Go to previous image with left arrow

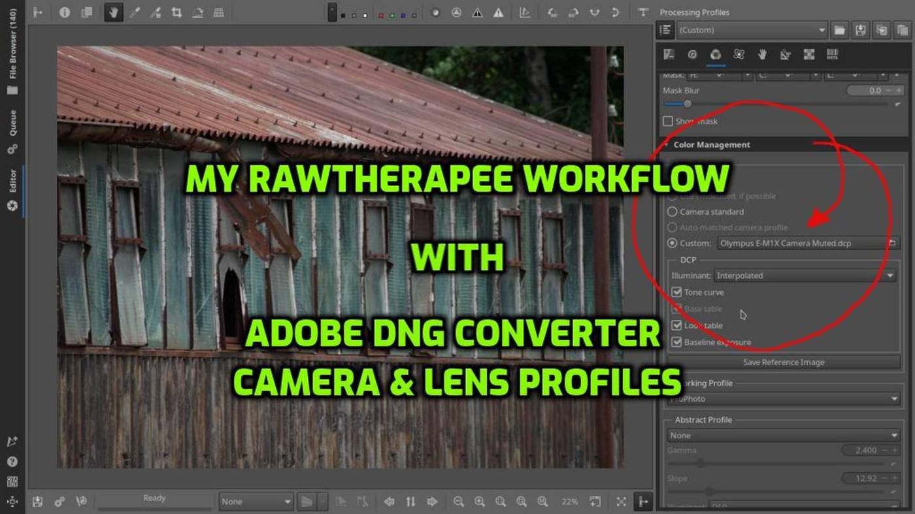[390, 502]
